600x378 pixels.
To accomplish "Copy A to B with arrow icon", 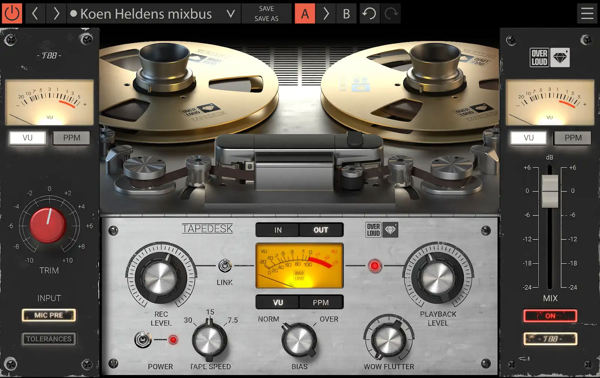I will pyautogui.click(x=325, y=14).
